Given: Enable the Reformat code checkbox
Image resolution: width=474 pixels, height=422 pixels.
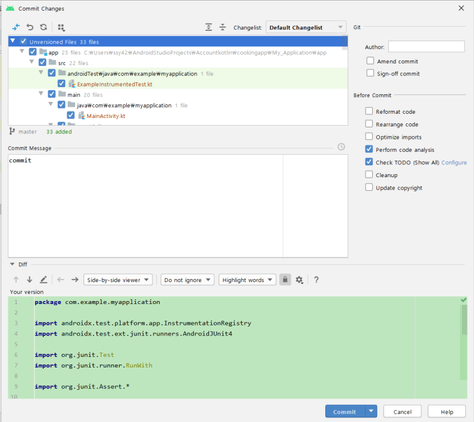Looking at the screenshot, I should coord(369,111).
